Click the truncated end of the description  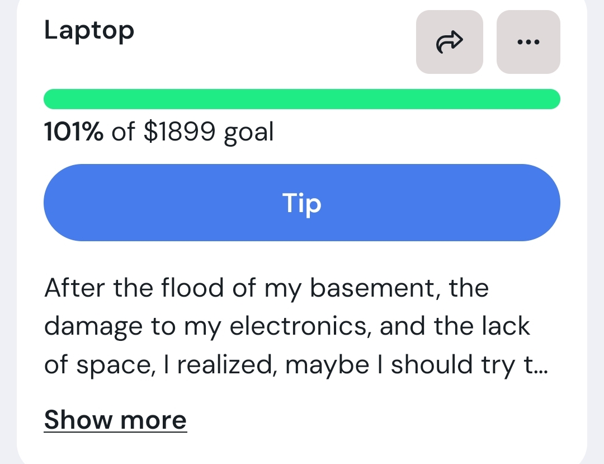coord(534,365)
